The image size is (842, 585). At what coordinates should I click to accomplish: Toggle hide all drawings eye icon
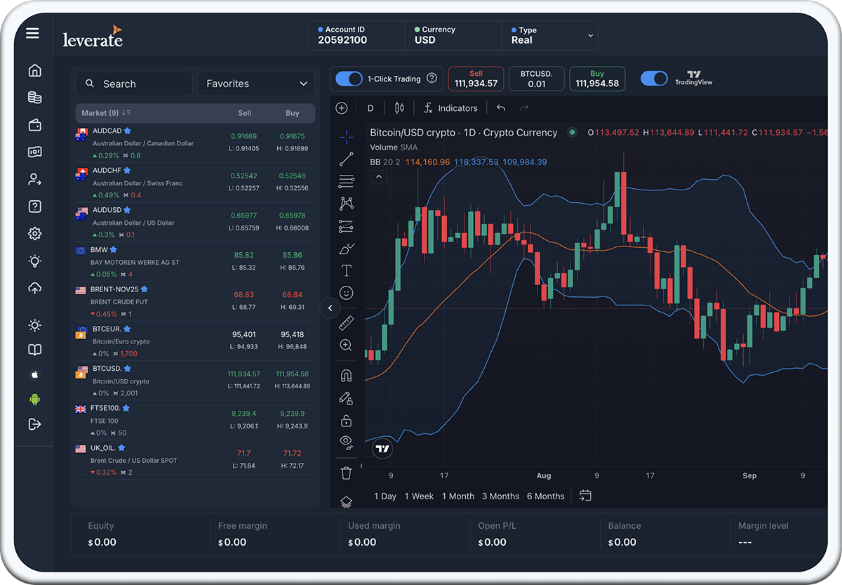(x=346, y=442)
